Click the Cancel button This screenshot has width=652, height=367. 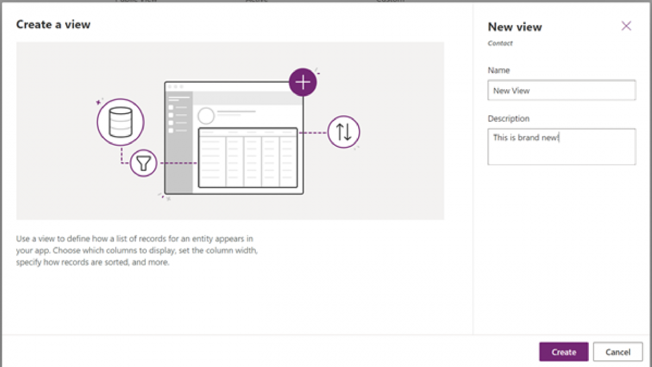(x=617, y=352)
